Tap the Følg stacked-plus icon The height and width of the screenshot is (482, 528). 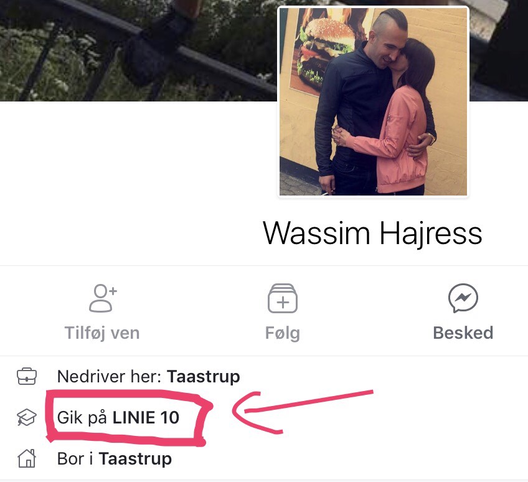283,298
